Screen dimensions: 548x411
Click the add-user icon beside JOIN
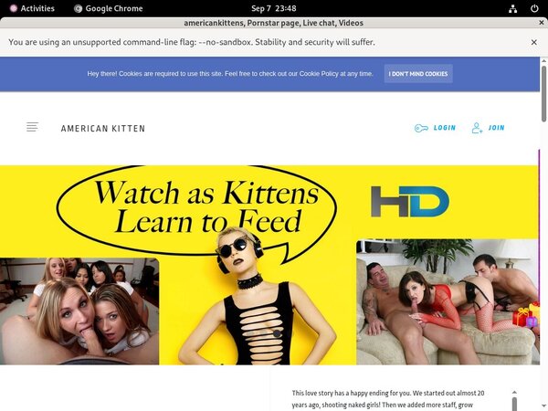tap(477, 128)
